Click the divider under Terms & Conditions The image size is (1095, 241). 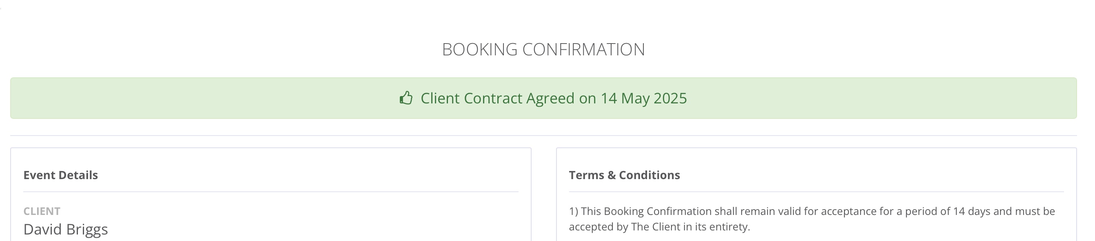[816, 192]
